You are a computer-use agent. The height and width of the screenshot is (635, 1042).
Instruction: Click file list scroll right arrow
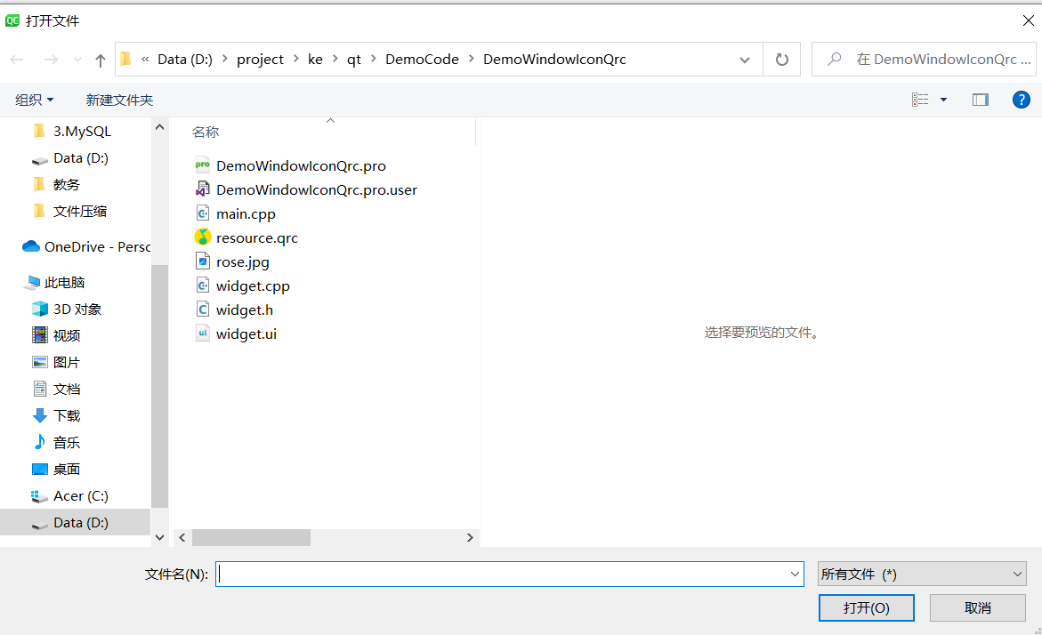(x=470, y=537)
